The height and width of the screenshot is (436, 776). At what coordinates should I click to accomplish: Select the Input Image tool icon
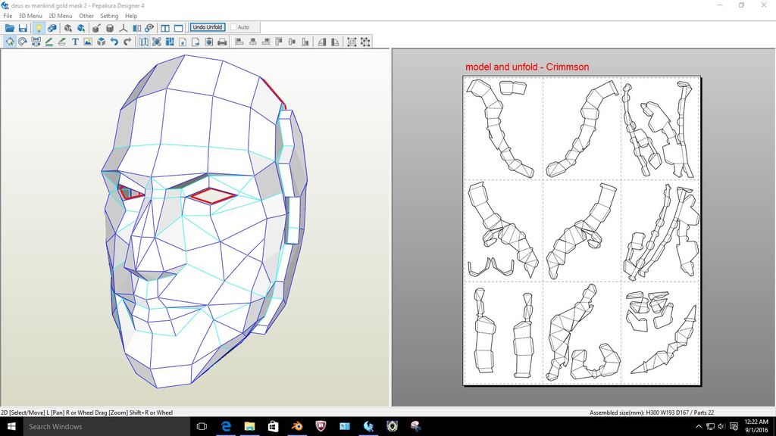click(x=88, y=42)
